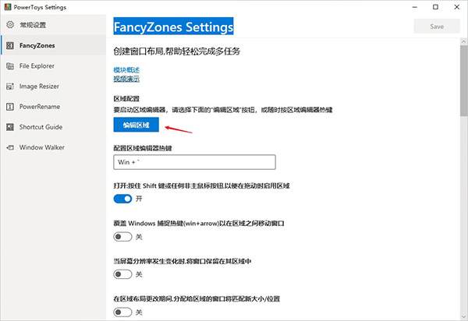Enable the zone layout change resize toggle
468x321 pixels.
coord(123,312)
